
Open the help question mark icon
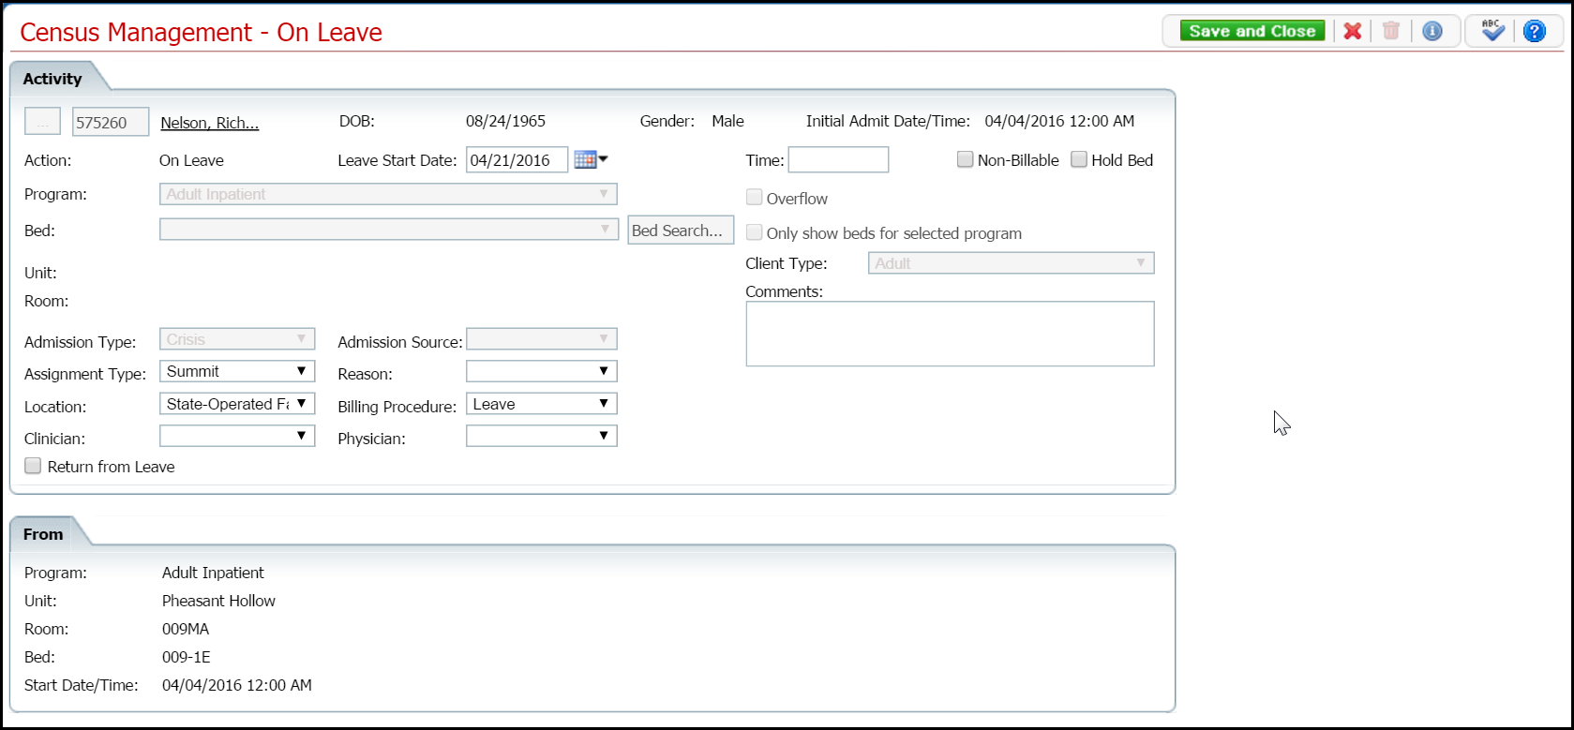click(1534, 31)
